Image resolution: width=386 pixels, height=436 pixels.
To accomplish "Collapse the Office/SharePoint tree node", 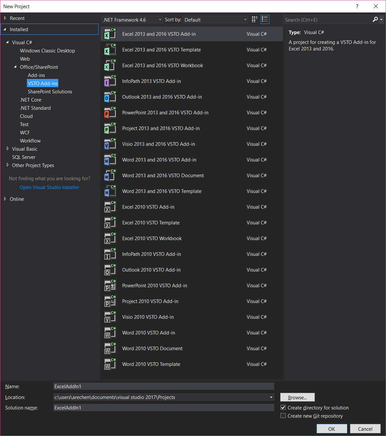I will tap(15, 67).
